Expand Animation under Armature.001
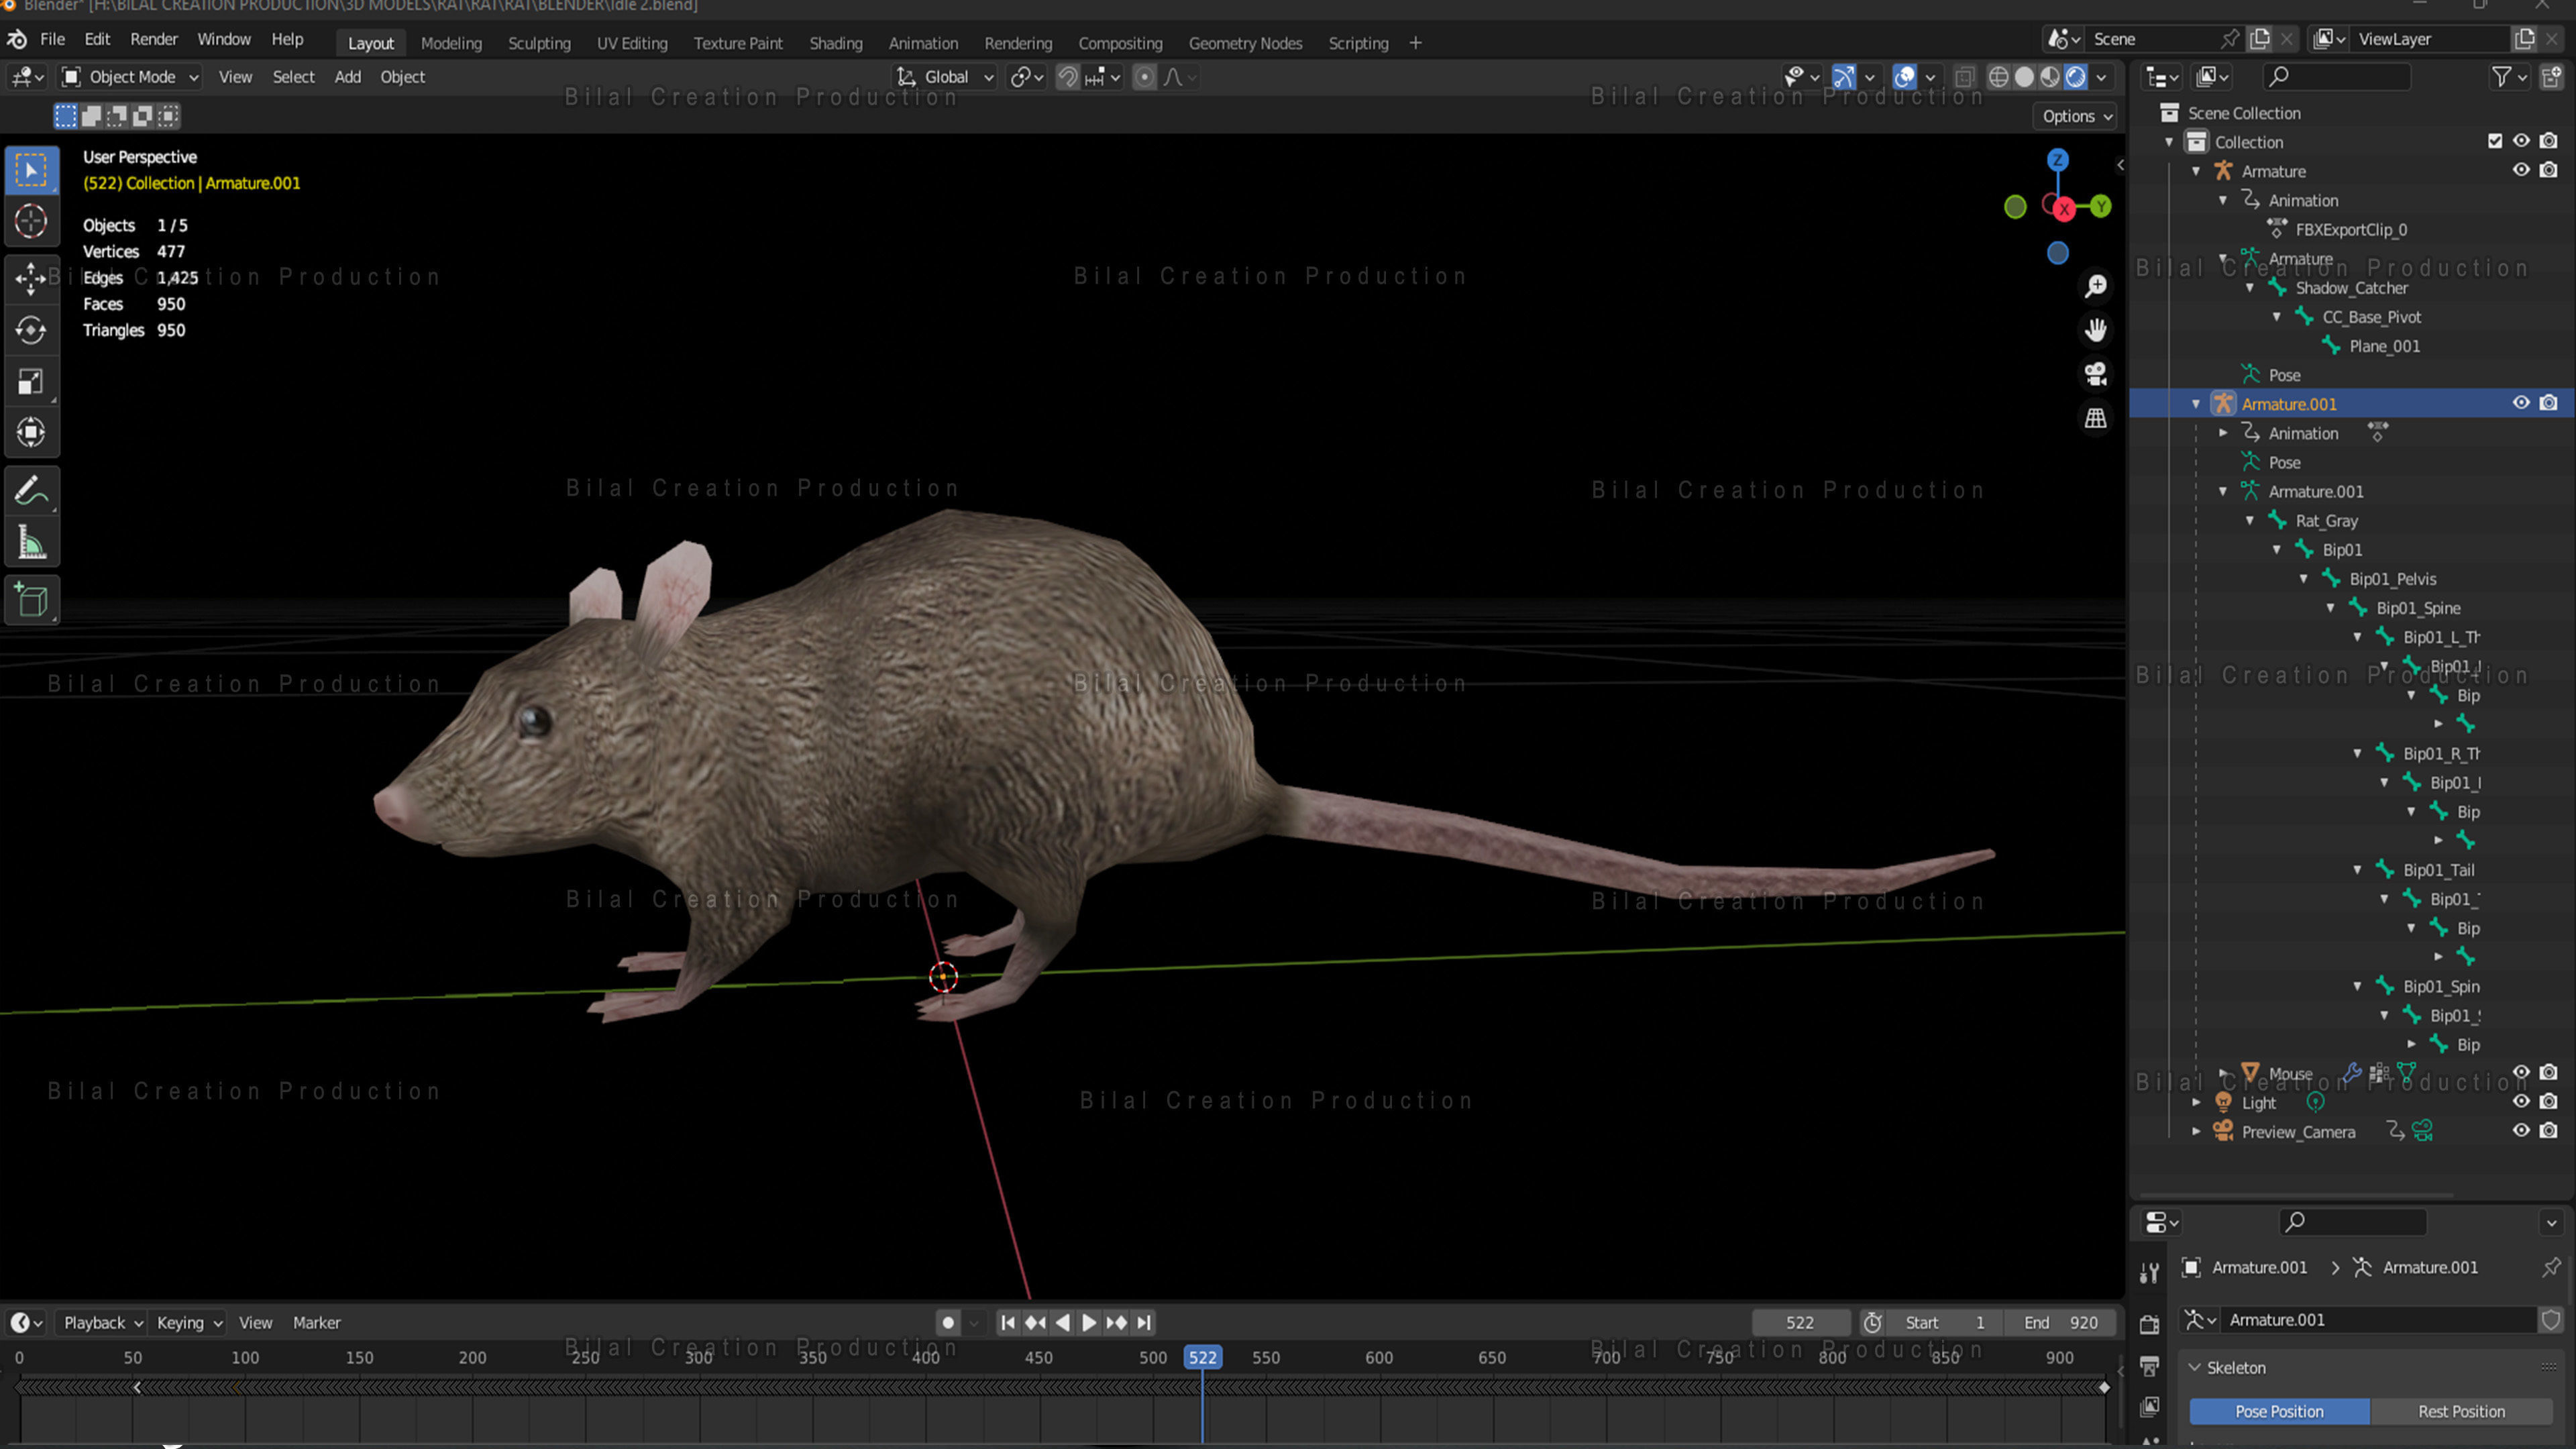This screenshot has height=1449, width=2576. (2223, 433)
